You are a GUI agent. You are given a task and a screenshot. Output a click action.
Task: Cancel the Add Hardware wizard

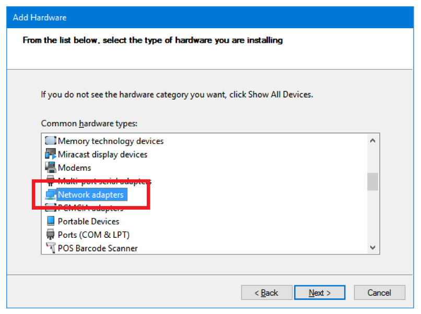pyautogui.click(x=379, y=293)
